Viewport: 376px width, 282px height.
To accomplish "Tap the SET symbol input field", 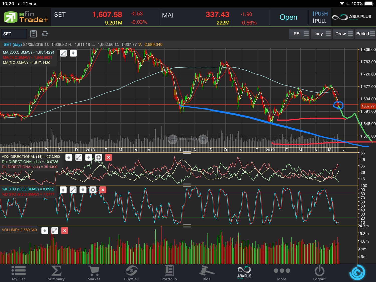I will click(14, 34).
